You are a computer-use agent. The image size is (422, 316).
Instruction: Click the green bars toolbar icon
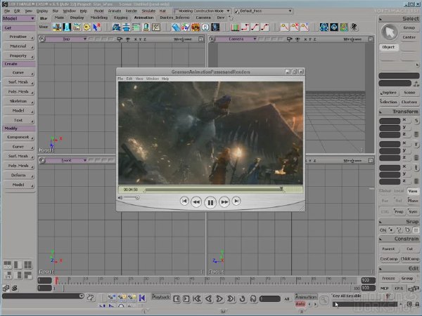[235, 27]
